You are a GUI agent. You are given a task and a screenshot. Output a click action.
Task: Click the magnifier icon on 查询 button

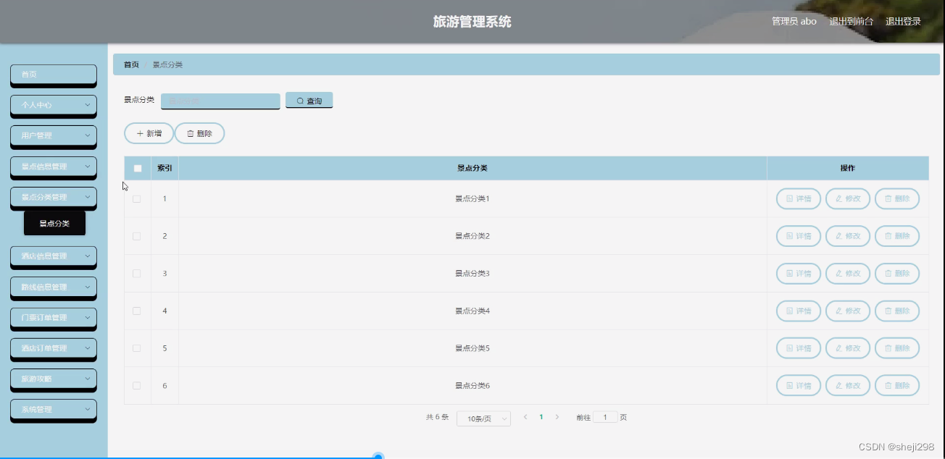point(298,100)
